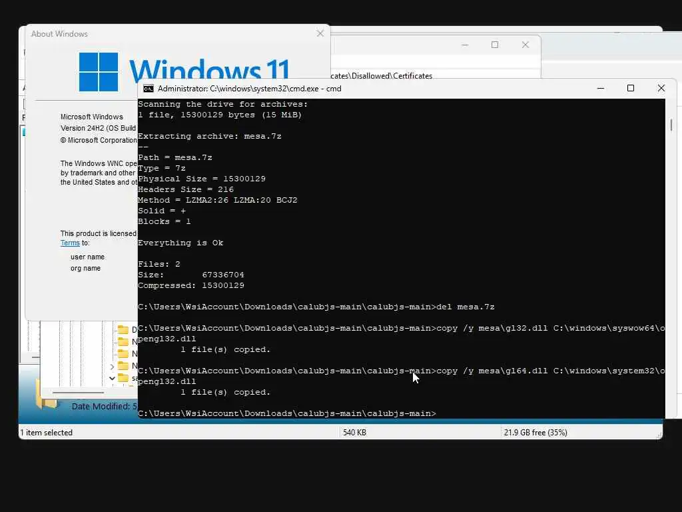Click the cmd window vertical scrollbar thumb

[x=671, y=125]
